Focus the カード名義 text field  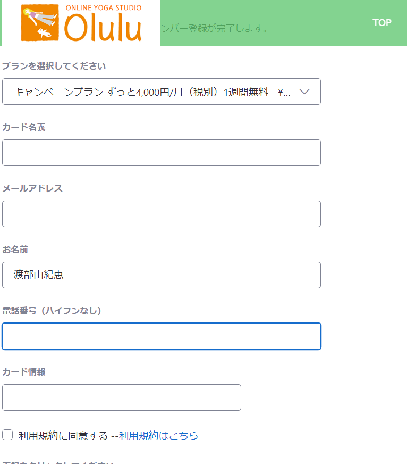point(161,153)
